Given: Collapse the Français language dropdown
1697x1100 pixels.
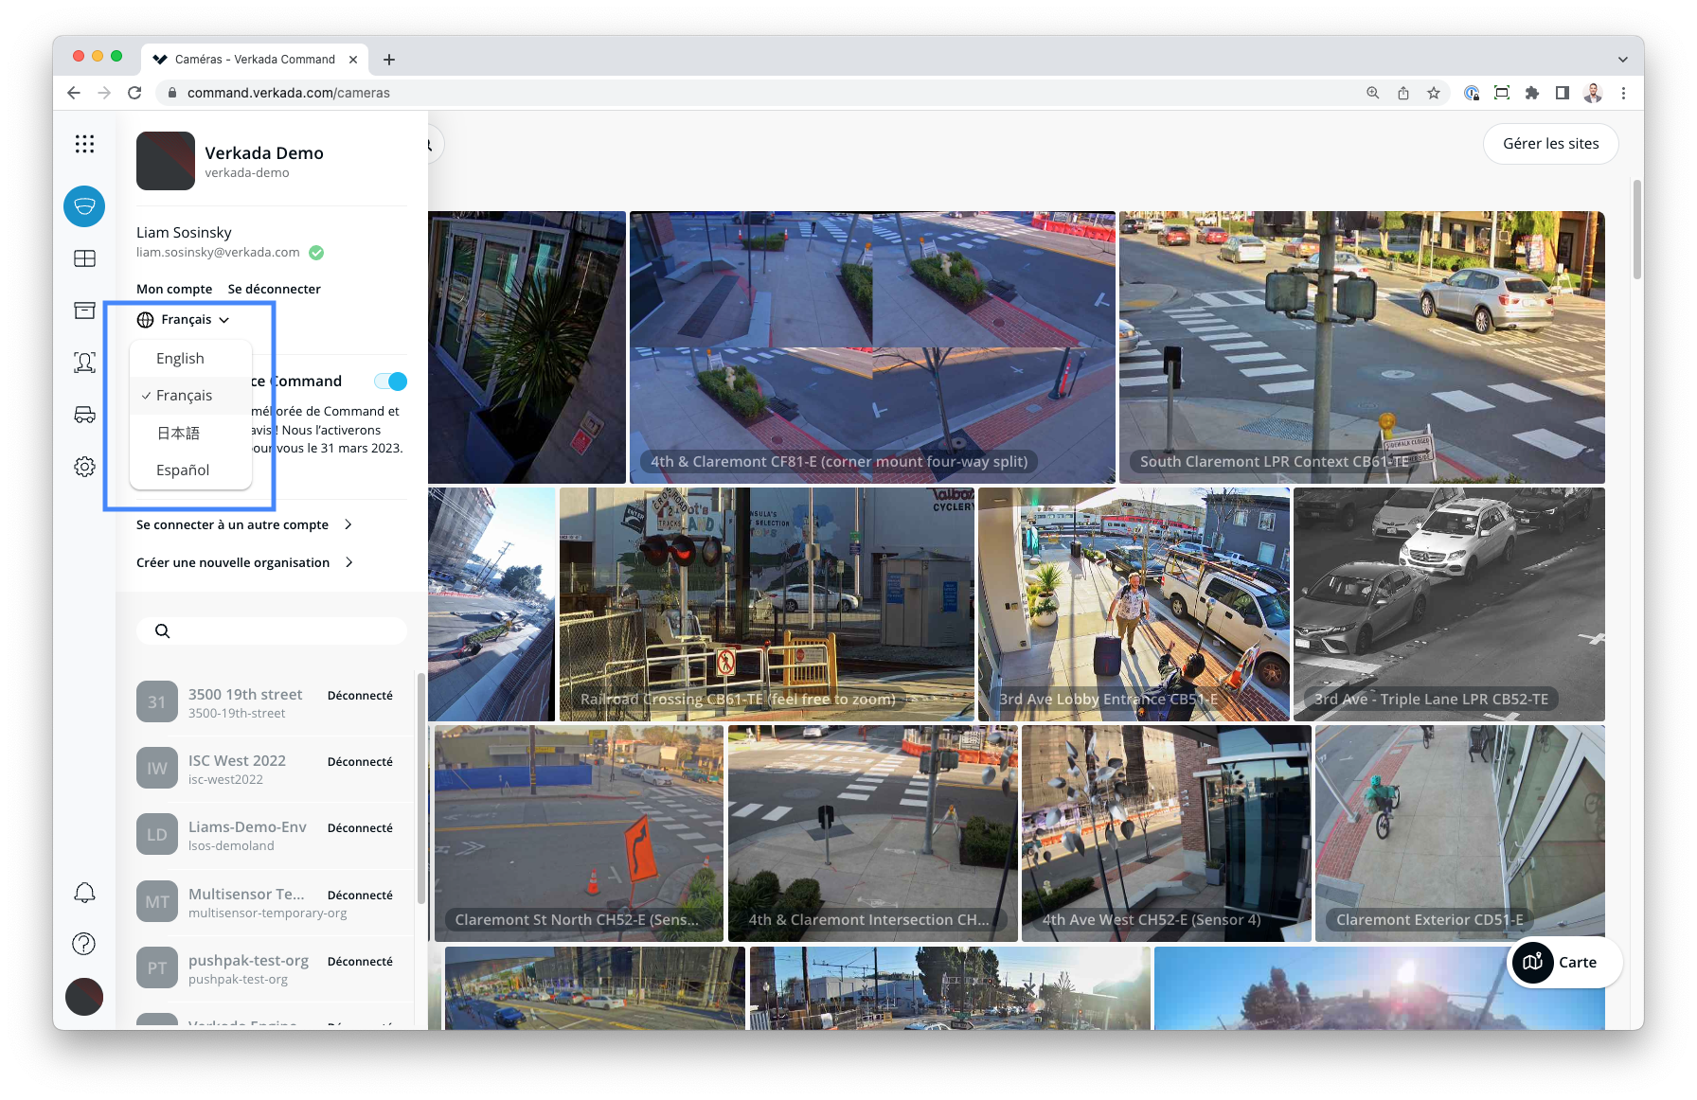Looking at the screenshot, I should pyautogui.click(x=185, y=320).
